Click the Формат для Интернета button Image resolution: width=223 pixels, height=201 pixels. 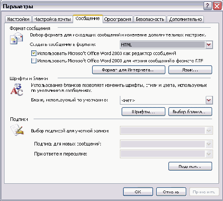(x=129, y=70)
